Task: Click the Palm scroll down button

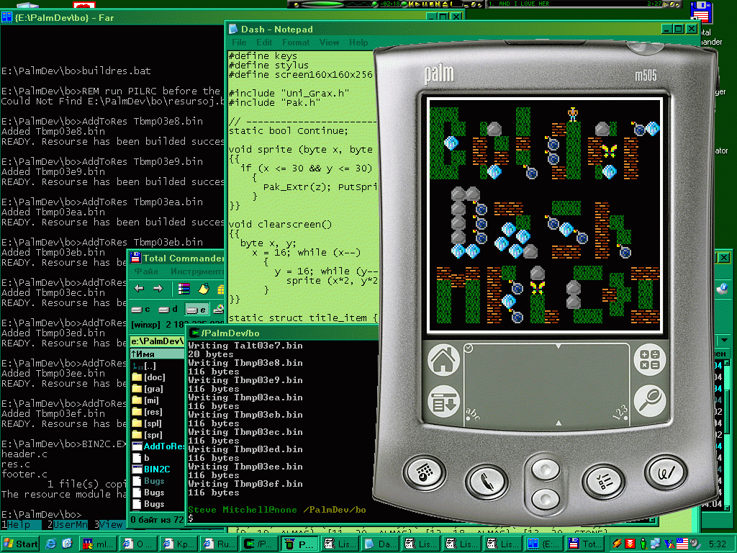Action: pyautogui.click(x=546, y=498)
